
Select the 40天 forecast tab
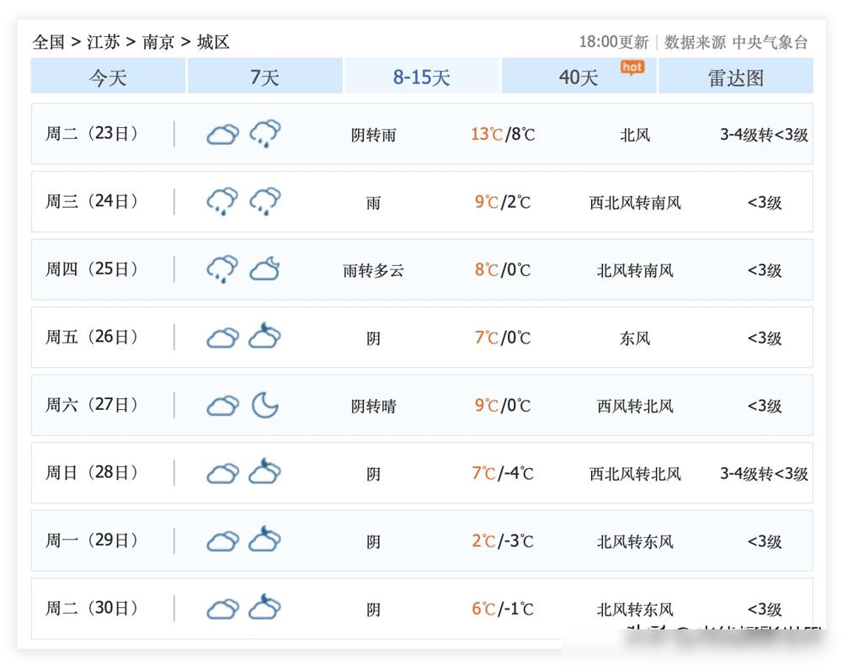[x=578, y=76]
